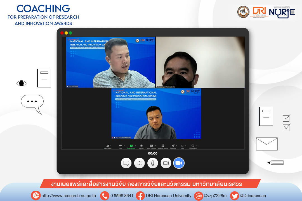The width and height of the screenshot is (302, 201).
Task: Click the Rattanadecho name label
Action: point(166,87)
